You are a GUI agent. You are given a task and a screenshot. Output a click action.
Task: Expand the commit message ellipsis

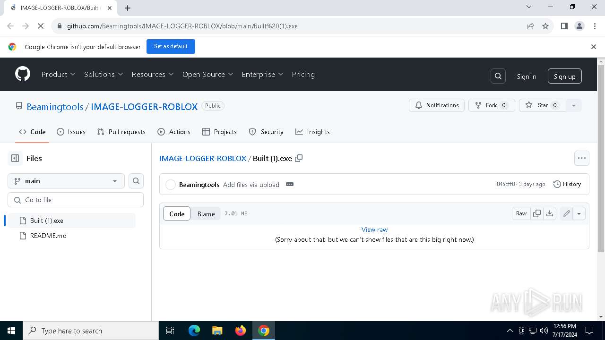[x=290, y=184]
